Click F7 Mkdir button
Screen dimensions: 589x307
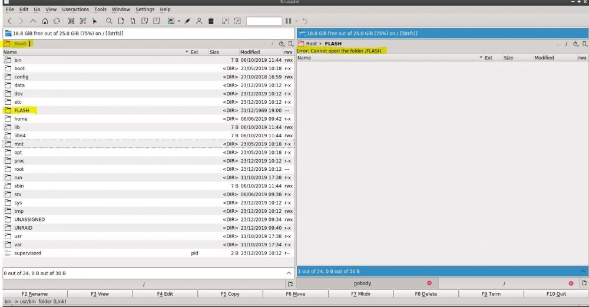(360, 294)
